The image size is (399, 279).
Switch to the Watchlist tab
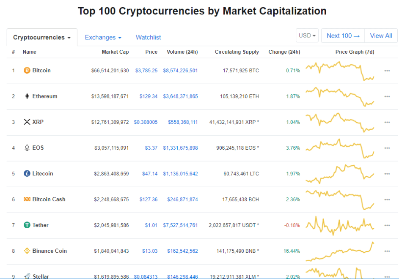tap(148, 38)
